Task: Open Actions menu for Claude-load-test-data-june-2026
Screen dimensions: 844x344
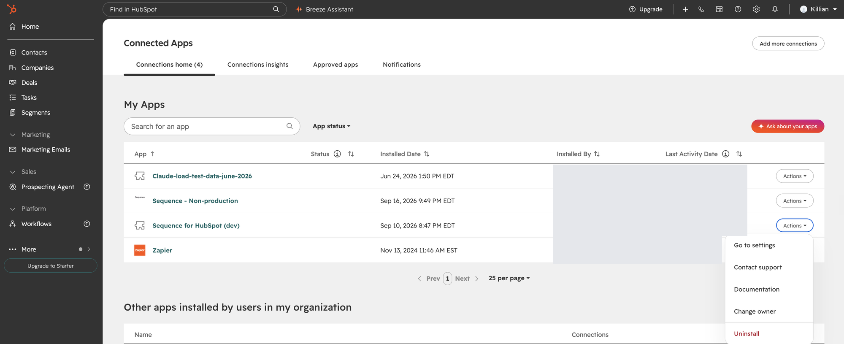Action: (x=795, y=176)
